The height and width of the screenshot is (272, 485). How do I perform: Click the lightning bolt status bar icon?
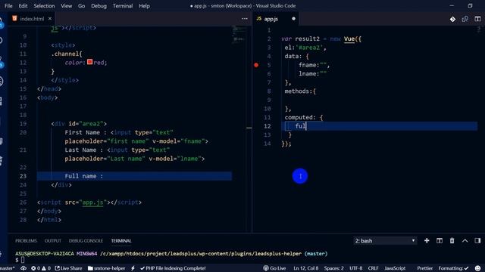133,268
